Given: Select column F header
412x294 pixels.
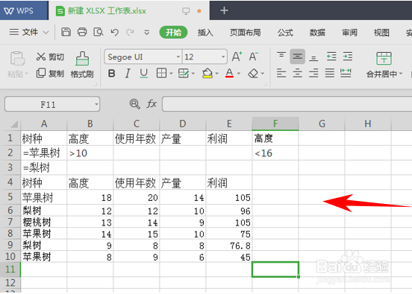Looking at the screenshot, I should (x=275, y=124).
